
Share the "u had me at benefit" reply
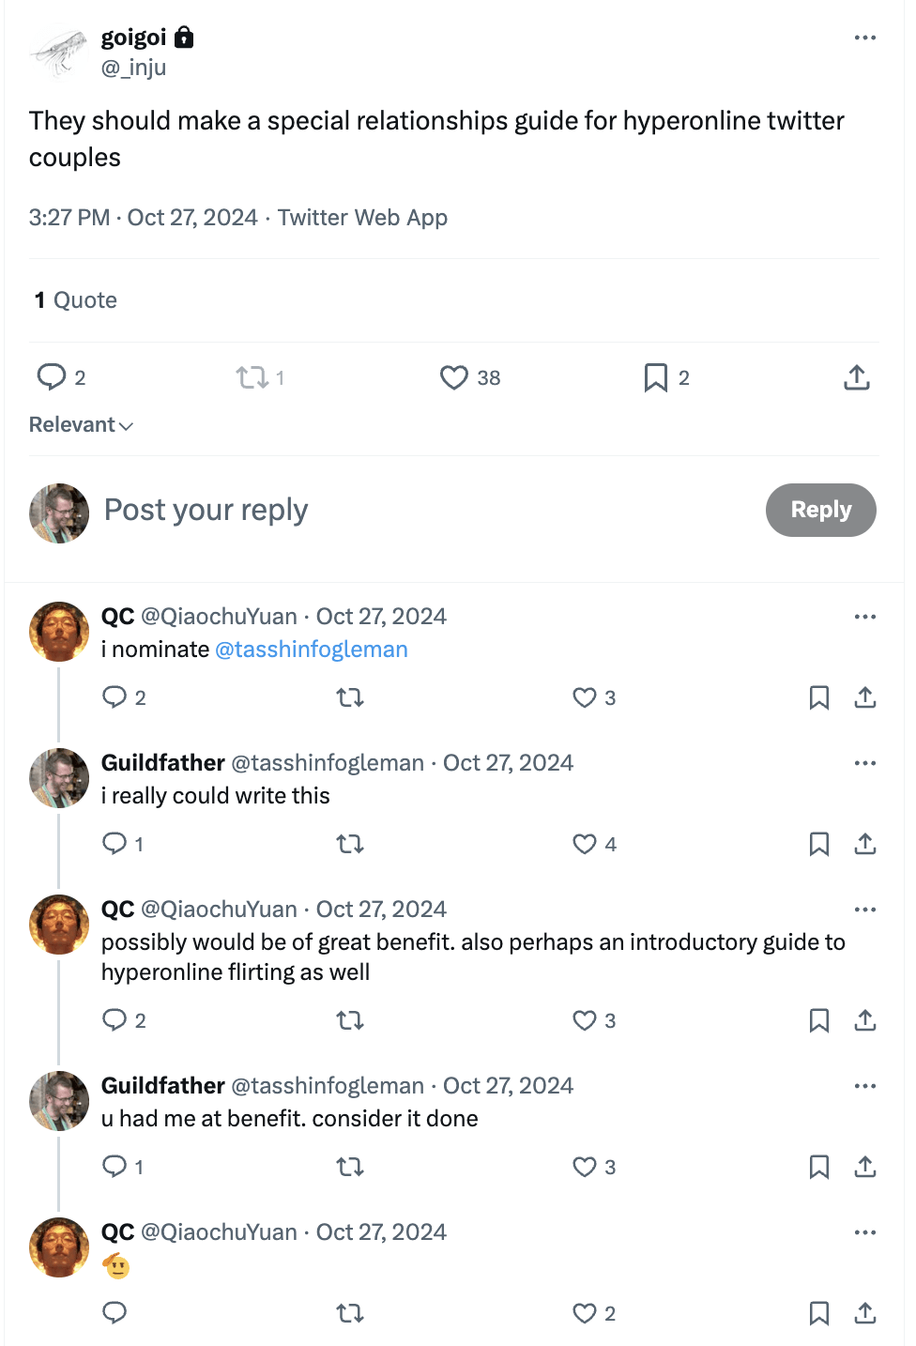864,1167
